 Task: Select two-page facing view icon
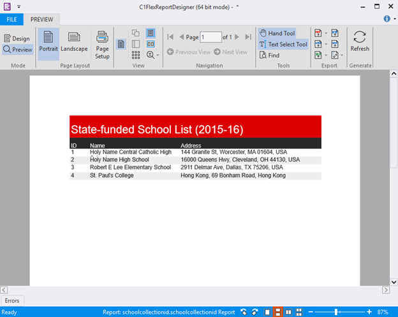tap(151, 44)
